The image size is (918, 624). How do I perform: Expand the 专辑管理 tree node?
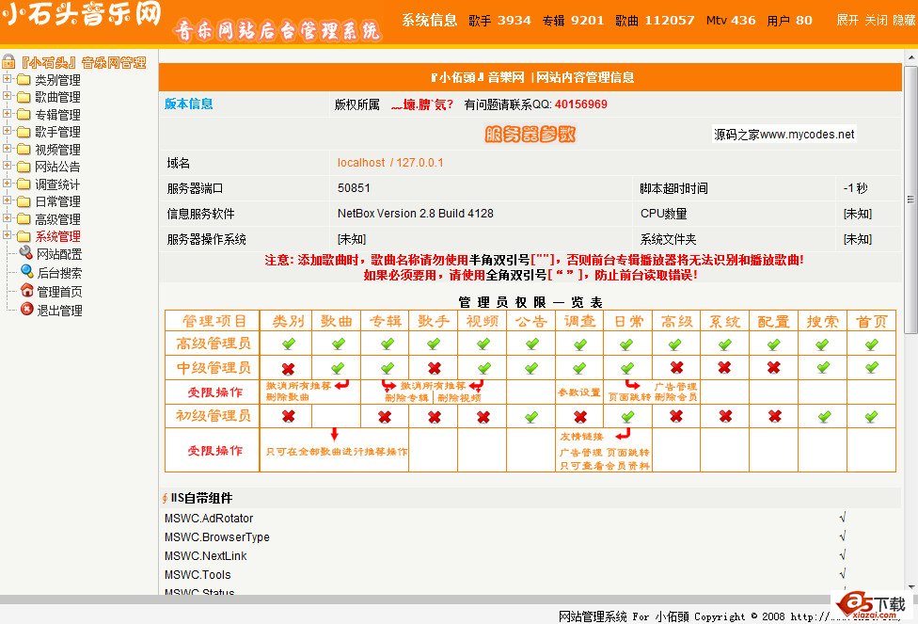(7, 114)
